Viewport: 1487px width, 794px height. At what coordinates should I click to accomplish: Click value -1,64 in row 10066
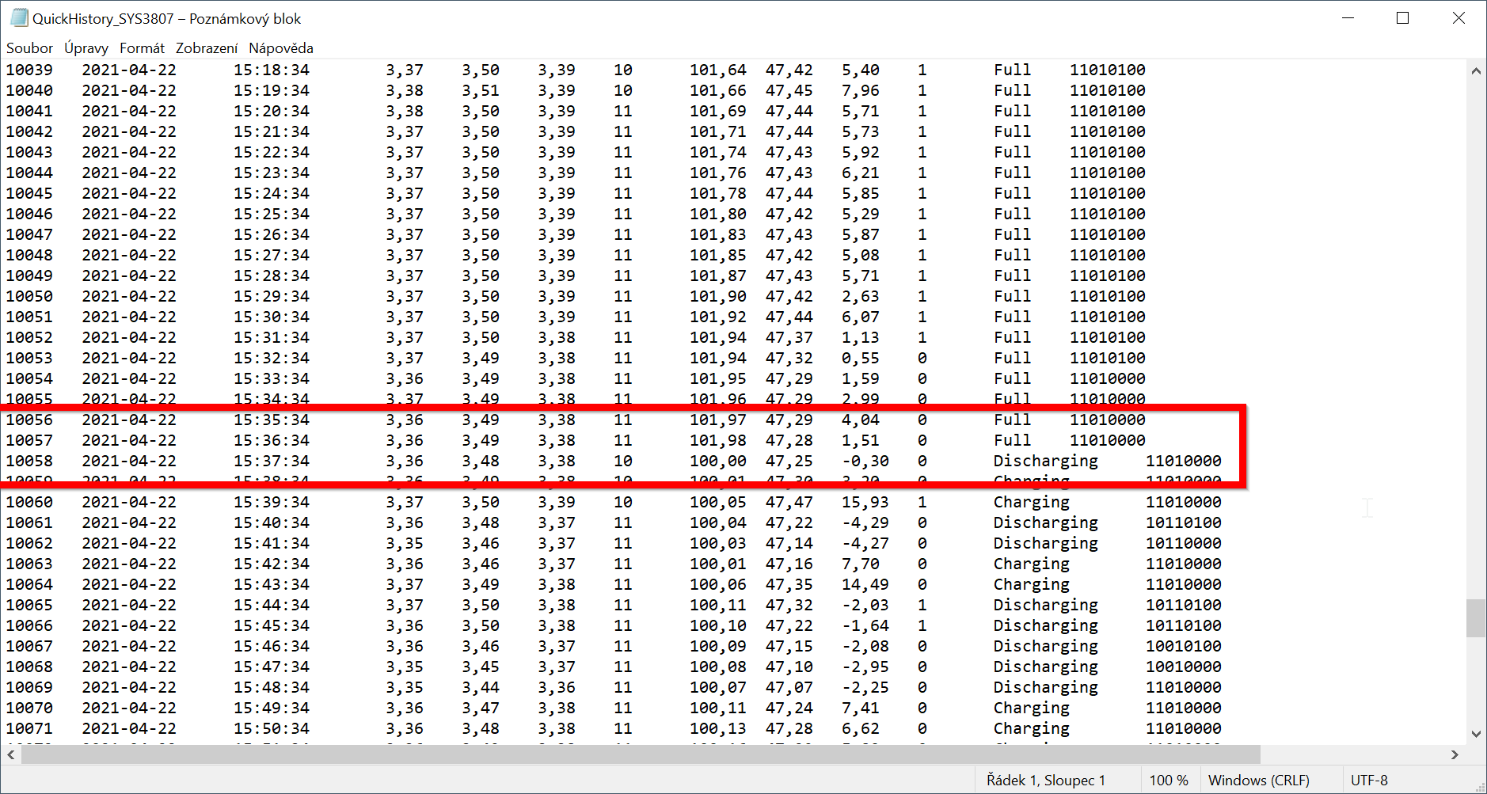click(x=865, y=625)
